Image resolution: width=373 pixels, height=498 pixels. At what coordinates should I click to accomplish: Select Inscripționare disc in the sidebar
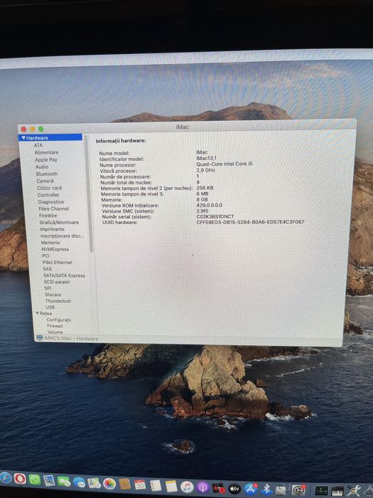(x=63, y=236)
